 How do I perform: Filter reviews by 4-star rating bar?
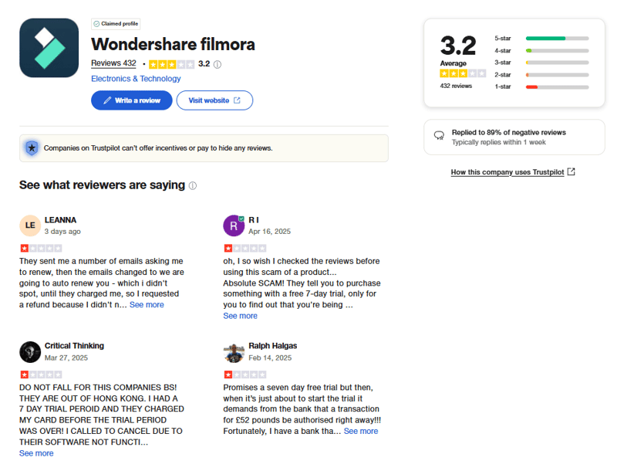point(557,50)
